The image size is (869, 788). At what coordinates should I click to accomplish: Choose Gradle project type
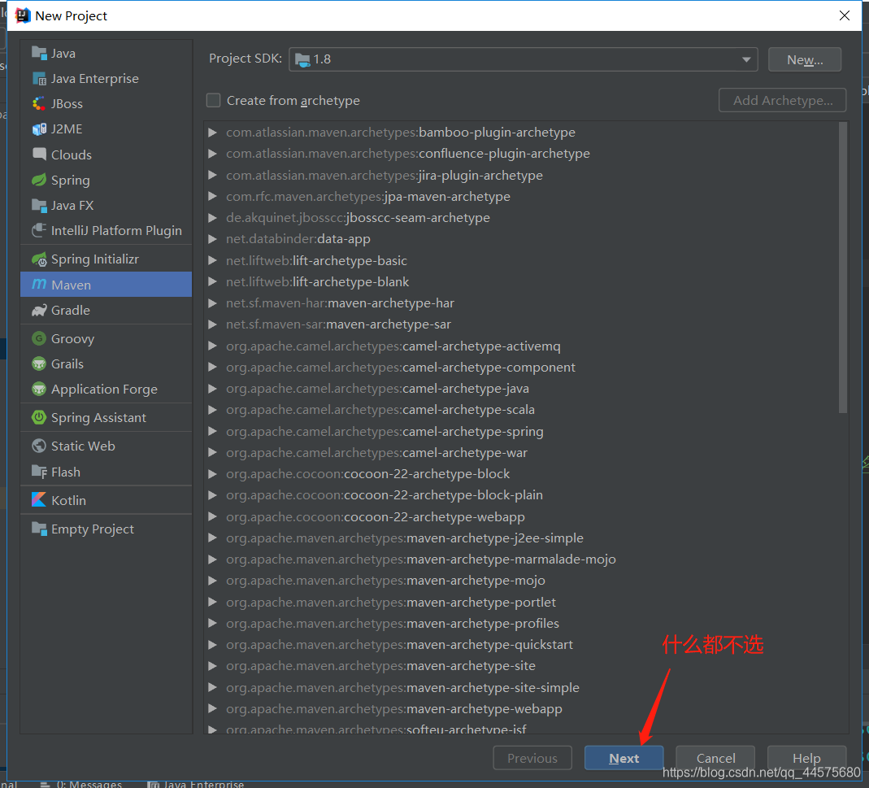click(106, 310)
